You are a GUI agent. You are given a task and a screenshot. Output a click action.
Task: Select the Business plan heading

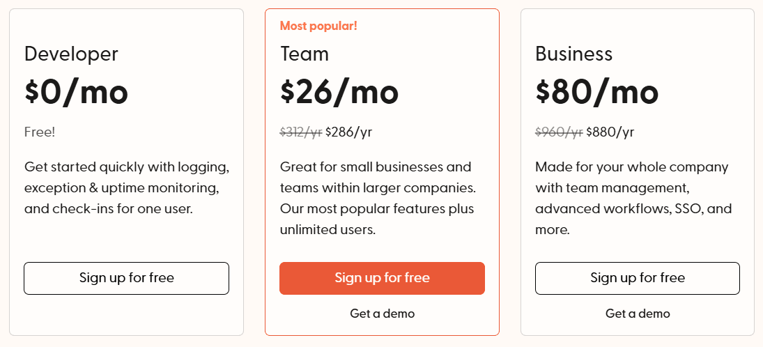pos(573,54)
